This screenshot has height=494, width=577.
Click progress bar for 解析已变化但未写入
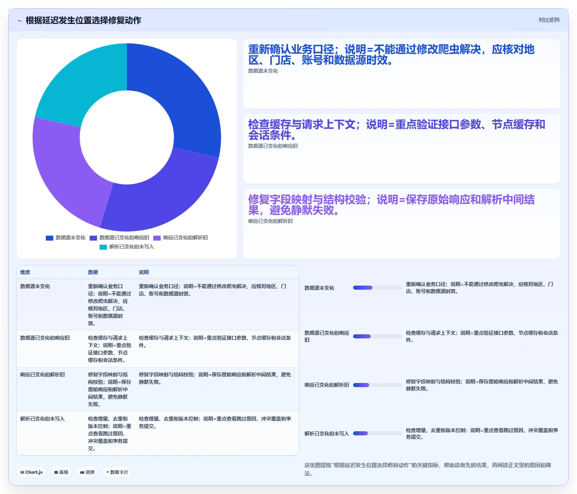[377, 433]
